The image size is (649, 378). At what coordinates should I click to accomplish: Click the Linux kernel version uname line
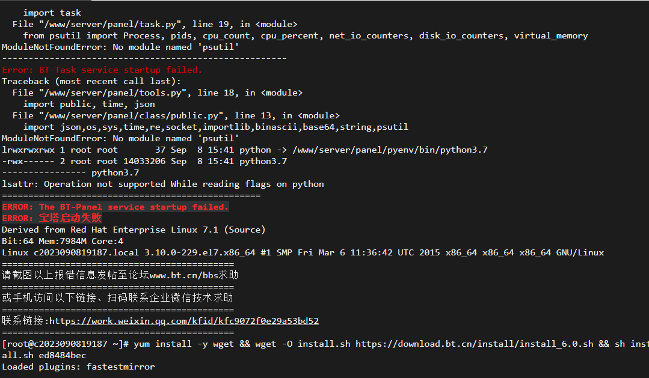click(303, 252)
